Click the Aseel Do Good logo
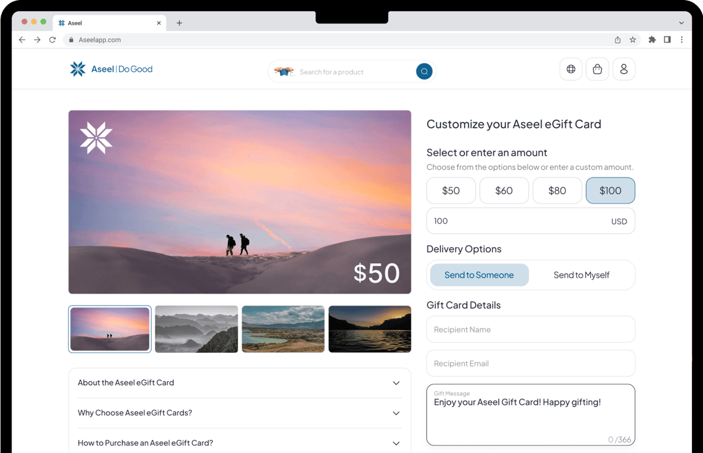Viewport: 703px width, 453px height. (111, 69)
